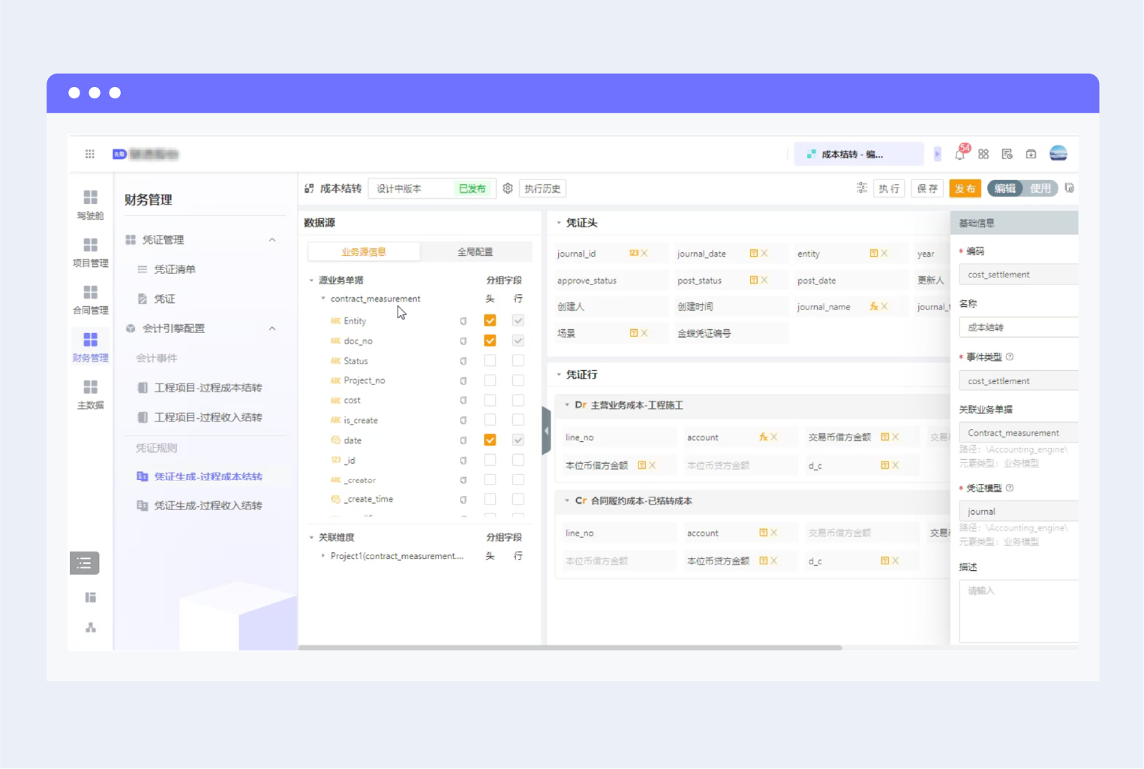Go to 项目管理 in the left rail
This screenshot has width=1144, height=769.
click(x=90, y=252)
